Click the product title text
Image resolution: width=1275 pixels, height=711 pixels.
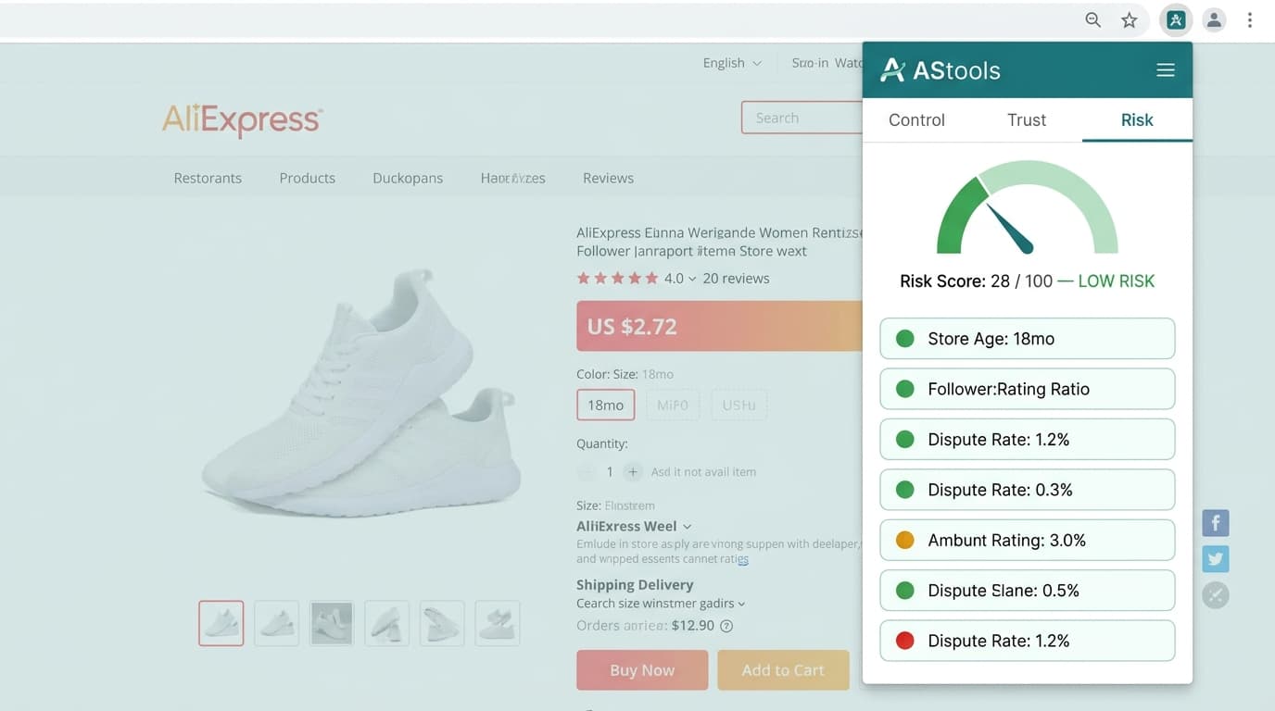coord(719,242)
